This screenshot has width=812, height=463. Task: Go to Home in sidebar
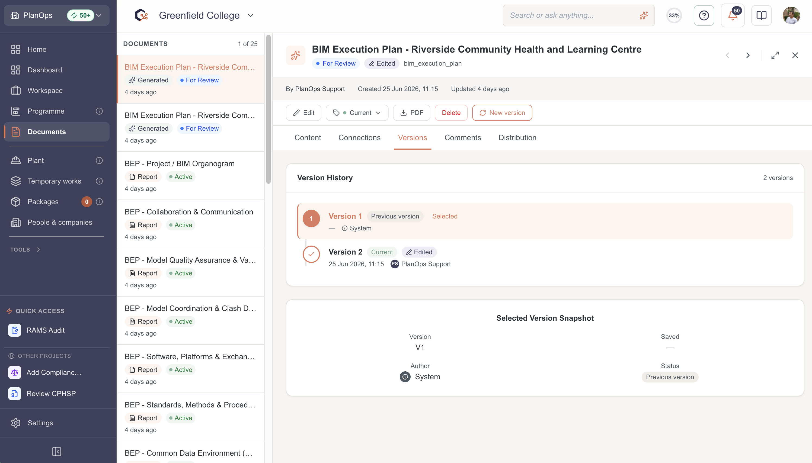point(57,49)
